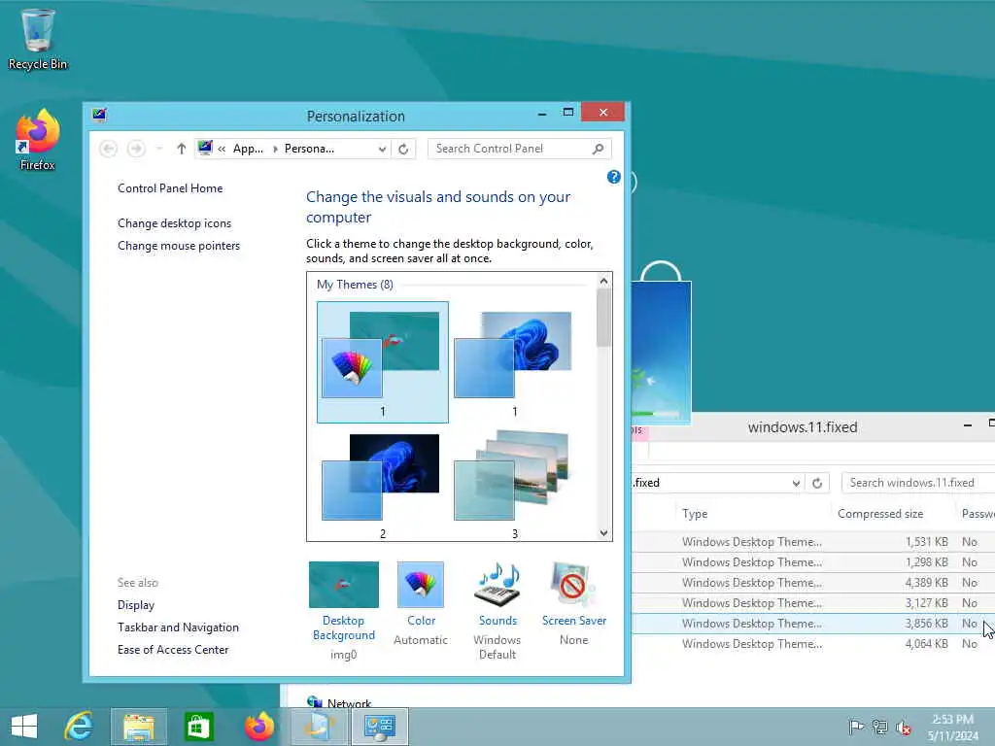
Task: Select the landscape slideshow theme 3
Action: (x=515, y=486)
